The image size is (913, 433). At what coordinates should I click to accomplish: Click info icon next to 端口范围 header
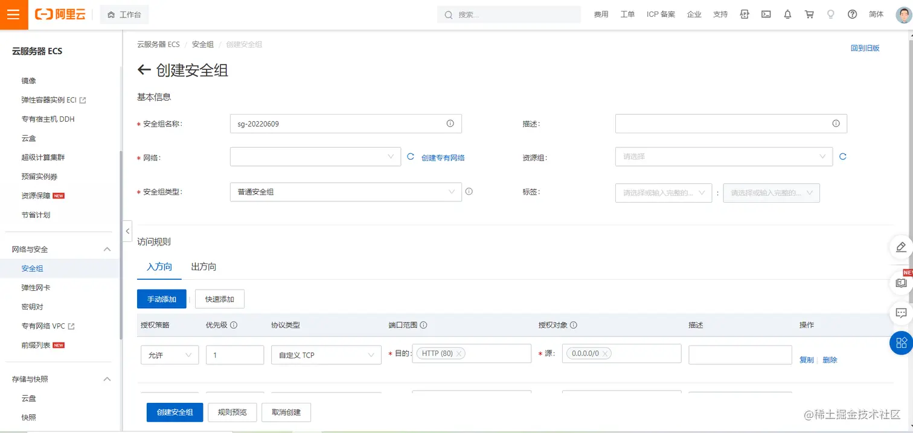tap(423, 325)
